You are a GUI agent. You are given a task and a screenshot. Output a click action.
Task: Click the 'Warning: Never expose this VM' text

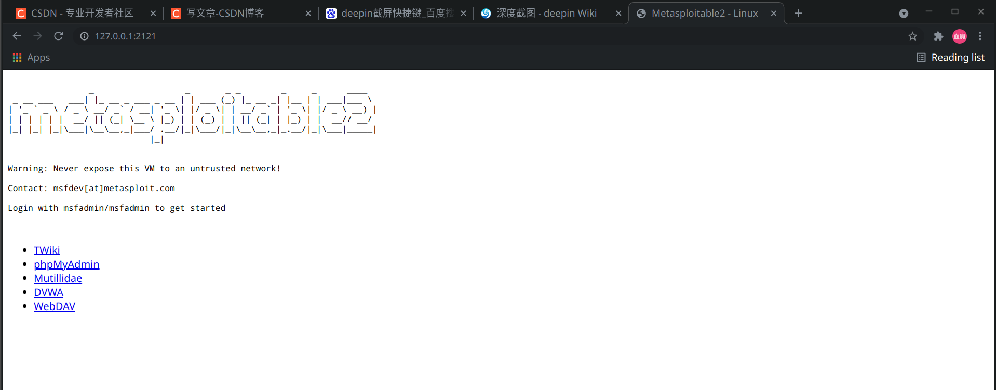(x=144, y=169)
